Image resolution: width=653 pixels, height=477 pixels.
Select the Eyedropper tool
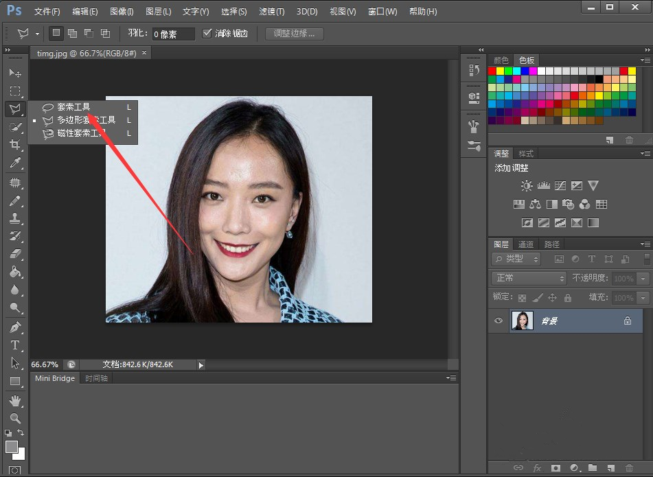[x=14, y=163]
